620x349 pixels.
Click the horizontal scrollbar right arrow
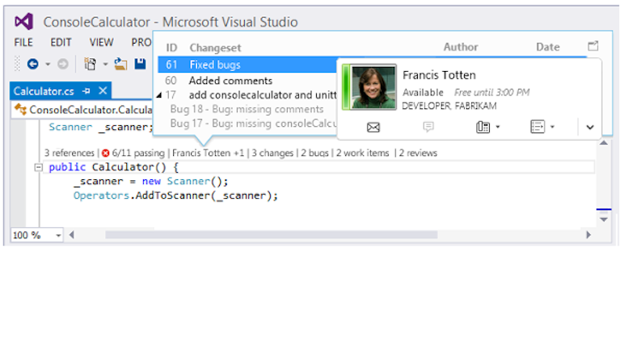point(588,235)
